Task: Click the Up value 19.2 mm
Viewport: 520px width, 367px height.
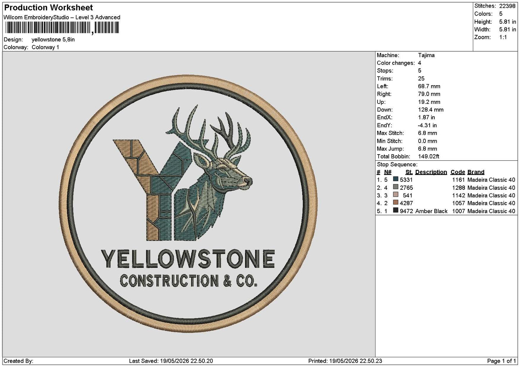Action: [429, 102]
